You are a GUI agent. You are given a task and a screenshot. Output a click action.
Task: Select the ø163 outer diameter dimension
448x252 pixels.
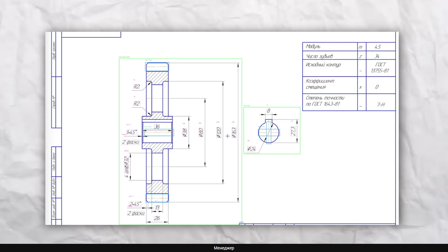(x=234, y=133)
